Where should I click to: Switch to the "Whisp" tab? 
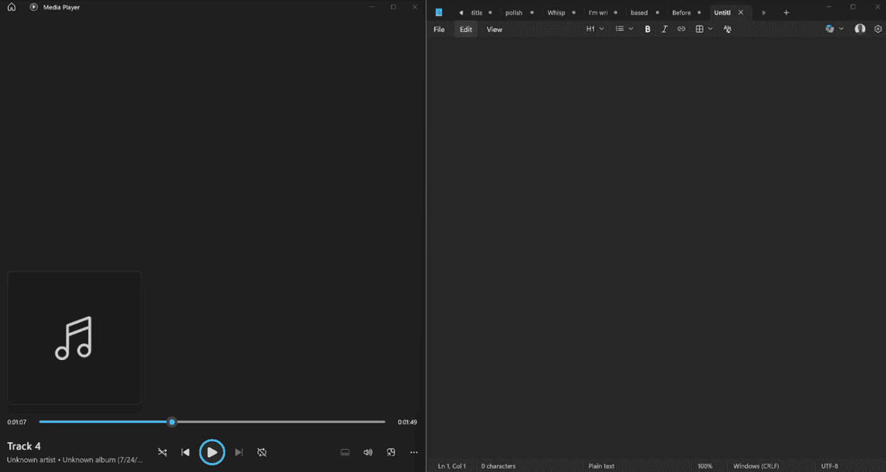tap(556, 13)
